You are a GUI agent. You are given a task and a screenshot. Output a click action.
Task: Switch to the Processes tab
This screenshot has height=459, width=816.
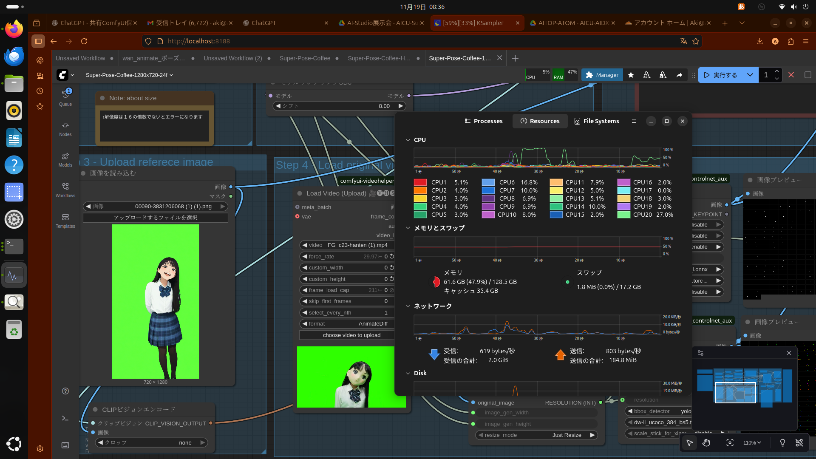coord(484,121)
